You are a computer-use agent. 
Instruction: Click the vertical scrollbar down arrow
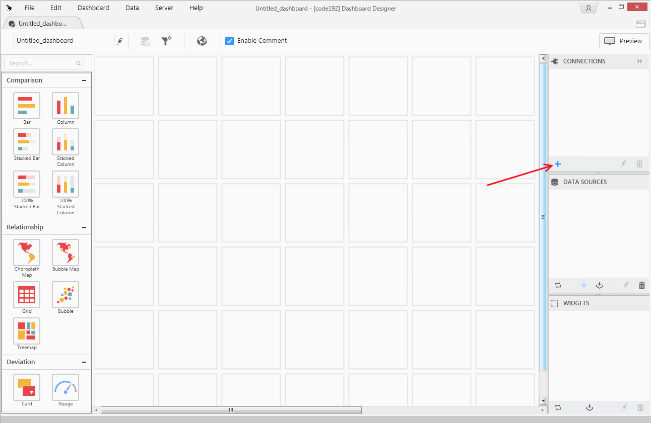(x=543, y=401)
